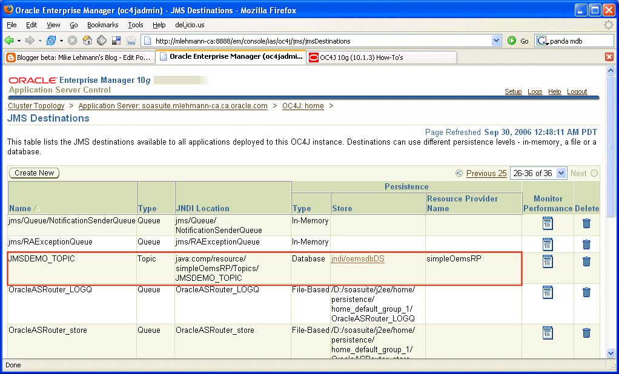The image size is (619, 374).
Task: Click the diamond-shaped toolbar icon beside Home
Action: [x=102, y=41]
